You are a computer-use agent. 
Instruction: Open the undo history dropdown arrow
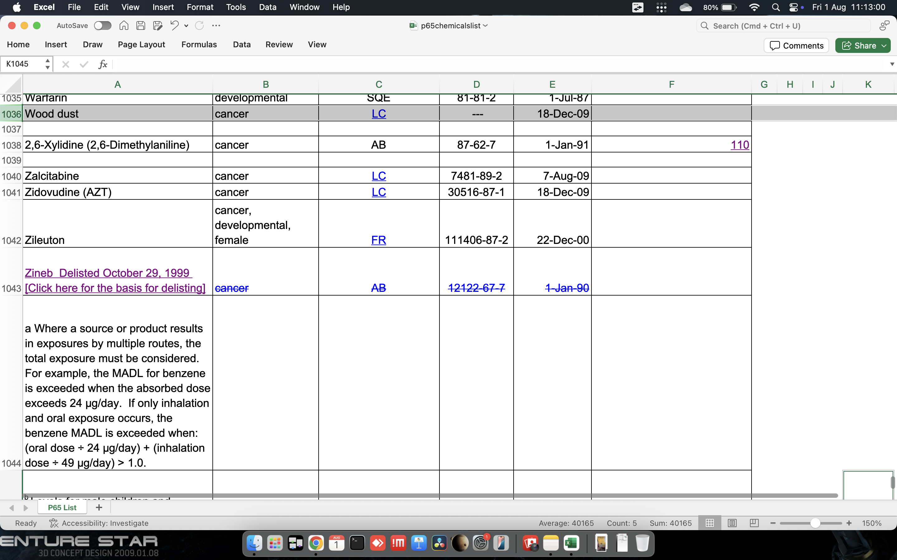pos(186,26)
